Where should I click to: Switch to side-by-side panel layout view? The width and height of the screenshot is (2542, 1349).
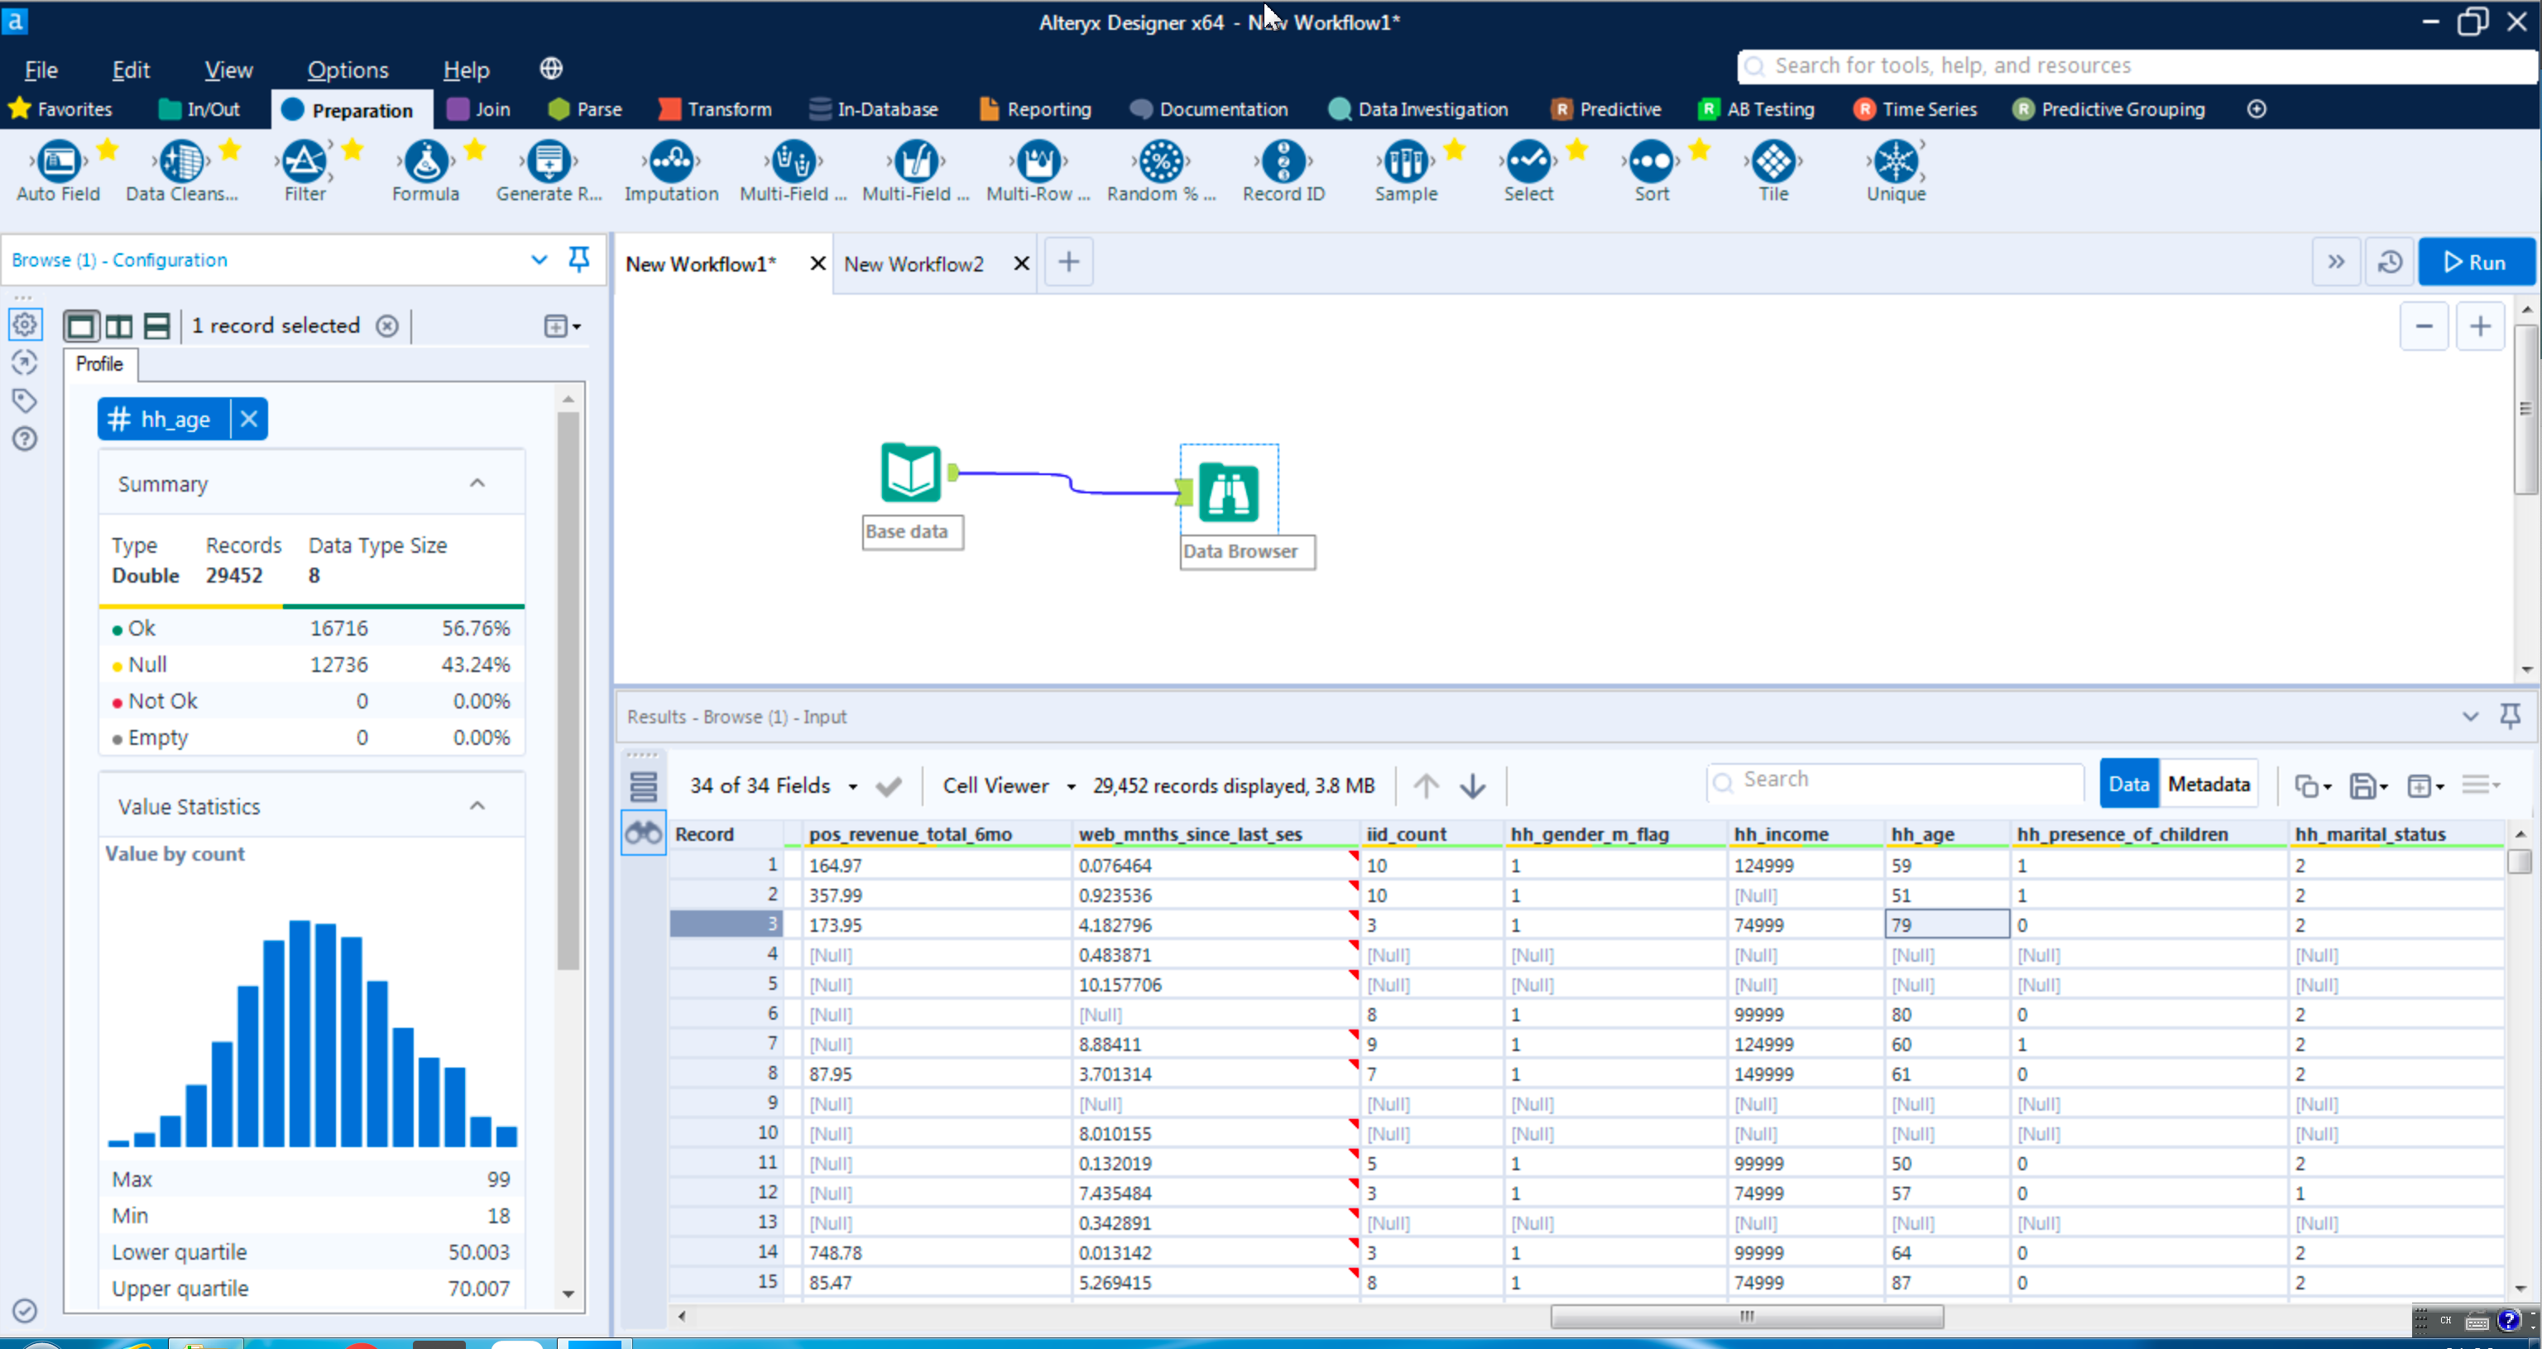tap(119, 325)
